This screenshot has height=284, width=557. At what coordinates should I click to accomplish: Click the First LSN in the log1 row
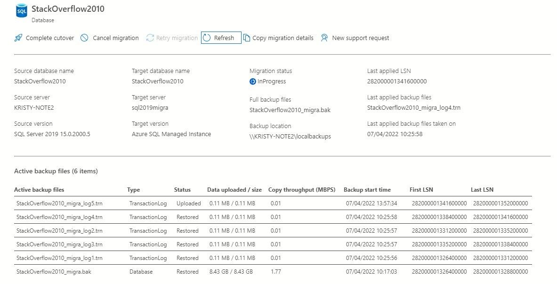point(439,258)
